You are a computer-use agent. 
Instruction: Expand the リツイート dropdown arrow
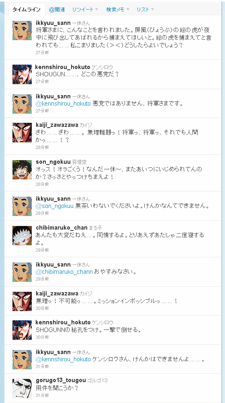[97, 10]
